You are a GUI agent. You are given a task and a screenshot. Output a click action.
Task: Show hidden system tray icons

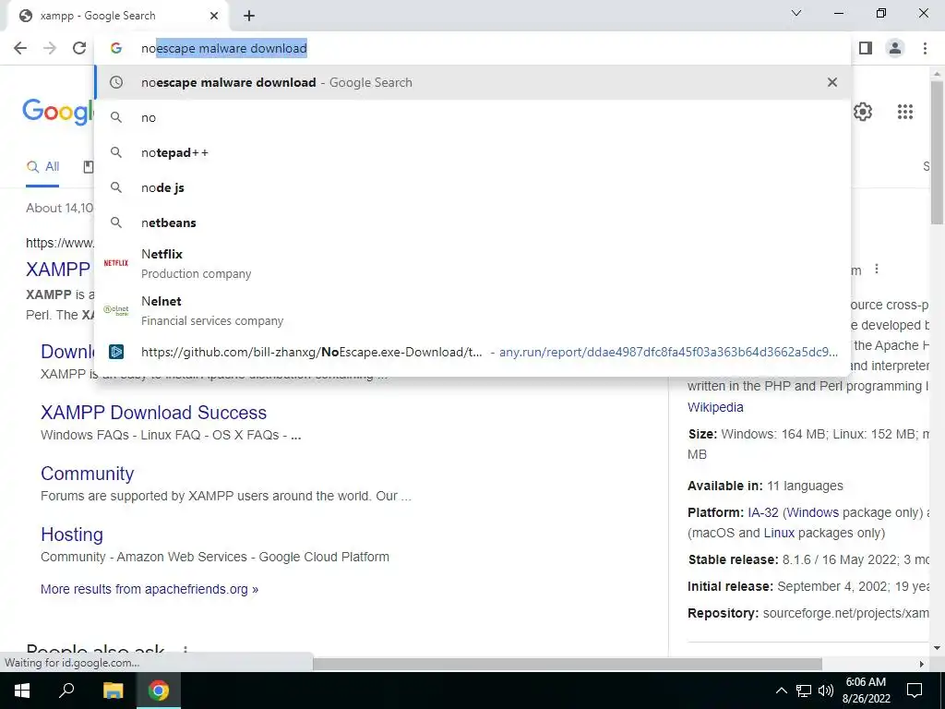[781, 691]
